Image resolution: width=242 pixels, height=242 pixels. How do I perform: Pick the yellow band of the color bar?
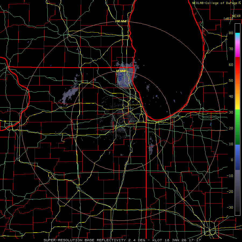click(237, 104)
